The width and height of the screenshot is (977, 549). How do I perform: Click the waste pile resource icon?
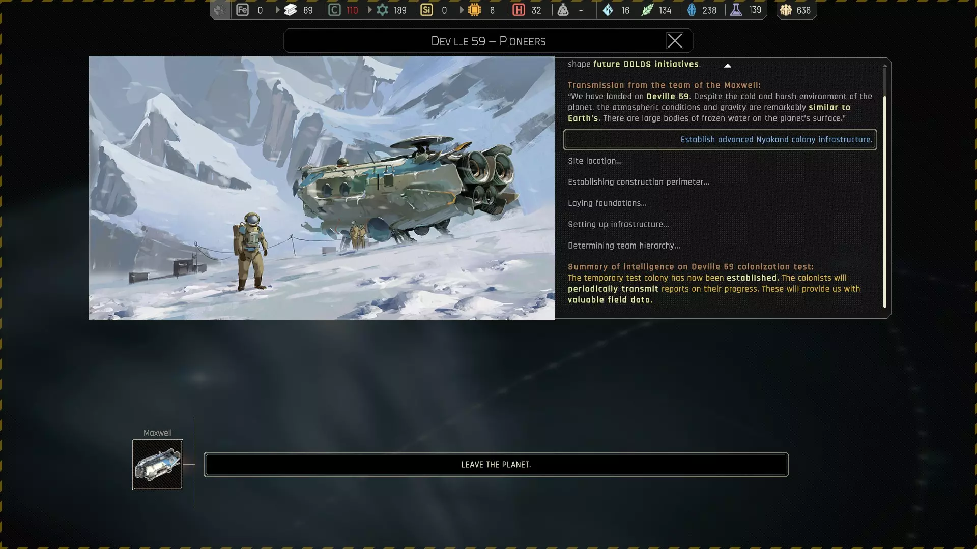point(563,10)
